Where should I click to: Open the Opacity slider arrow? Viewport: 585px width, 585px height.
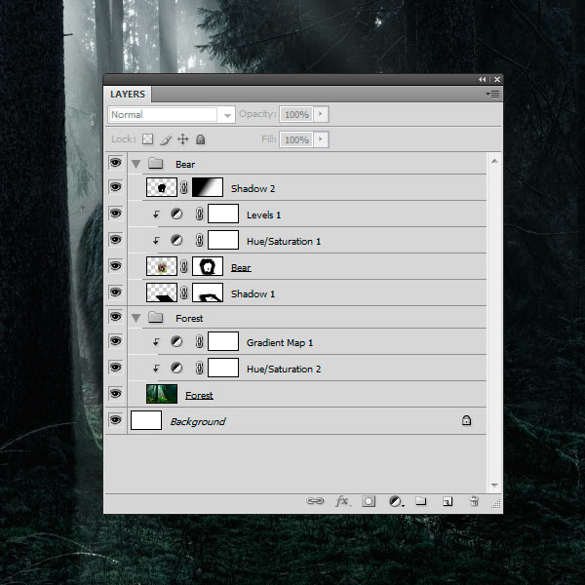[x=321, y=114]
